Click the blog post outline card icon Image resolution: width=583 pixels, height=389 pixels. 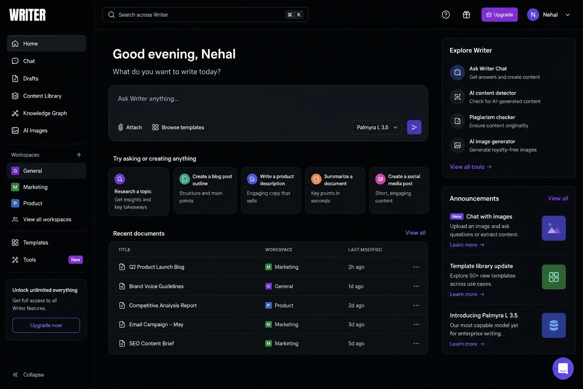[x=184, y=179]
